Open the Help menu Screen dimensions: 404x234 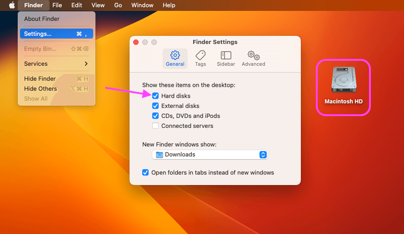click(169, 5)
